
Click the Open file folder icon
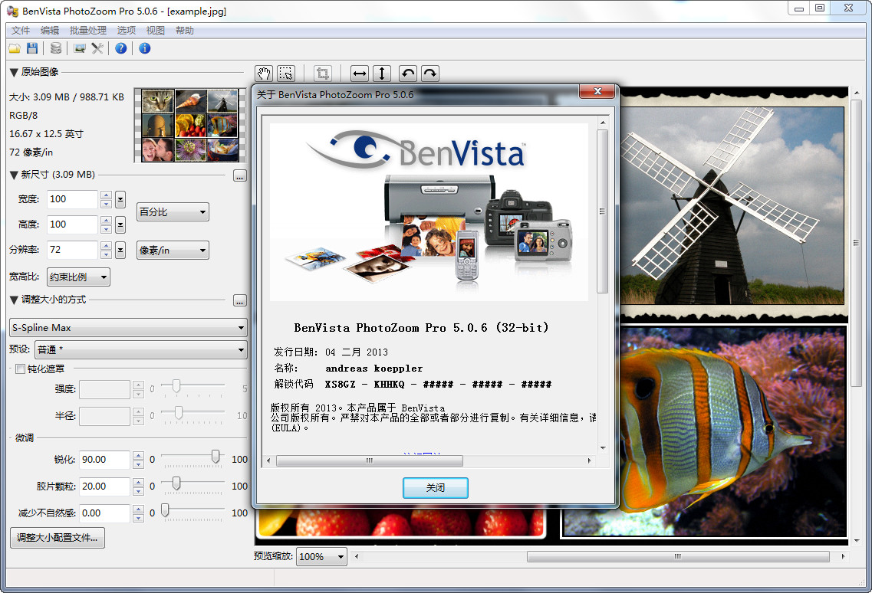[15, 48]
